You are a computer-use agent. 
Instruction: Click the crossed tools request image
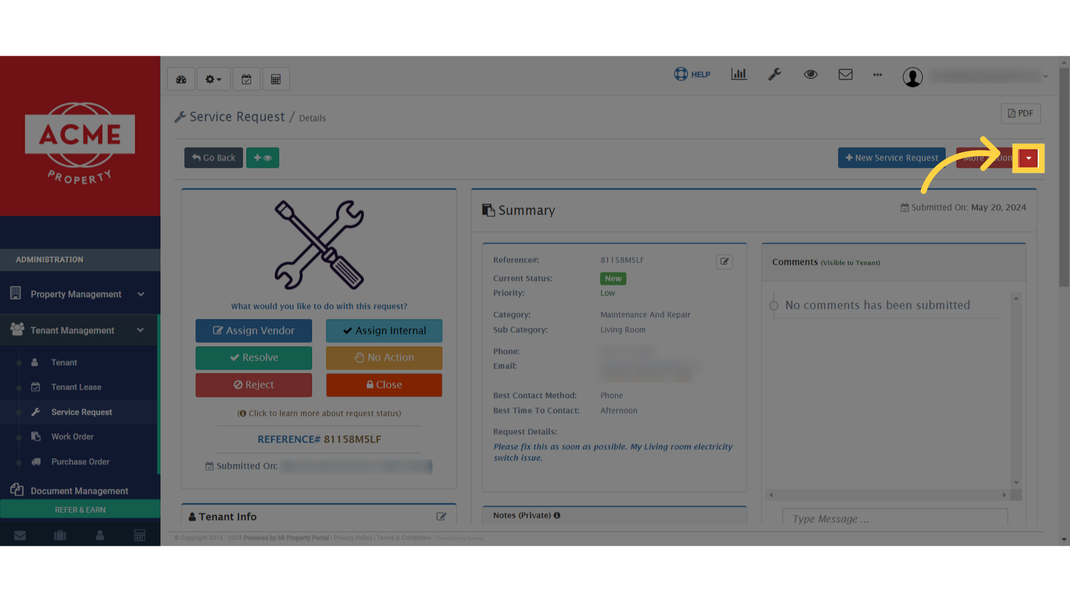(319, 245)
